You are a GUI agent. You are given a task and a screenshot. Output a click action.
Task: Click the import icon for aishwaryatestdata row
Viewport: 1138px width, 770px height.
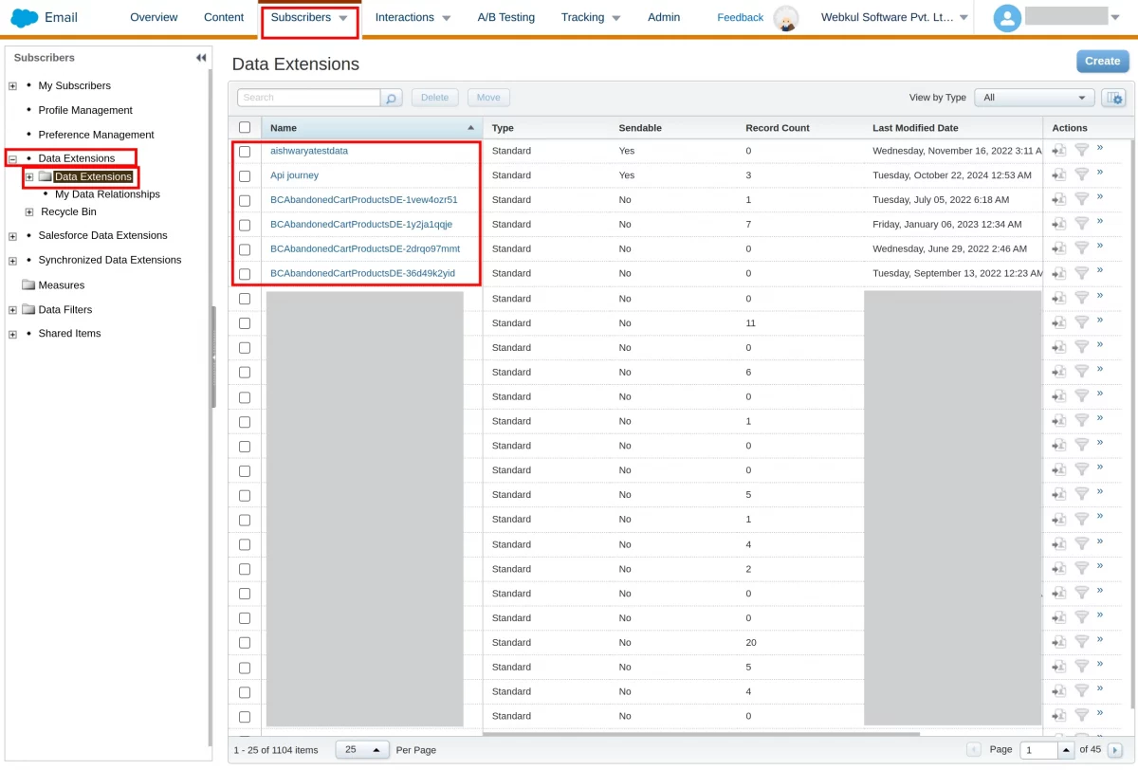pos(1059,150)
